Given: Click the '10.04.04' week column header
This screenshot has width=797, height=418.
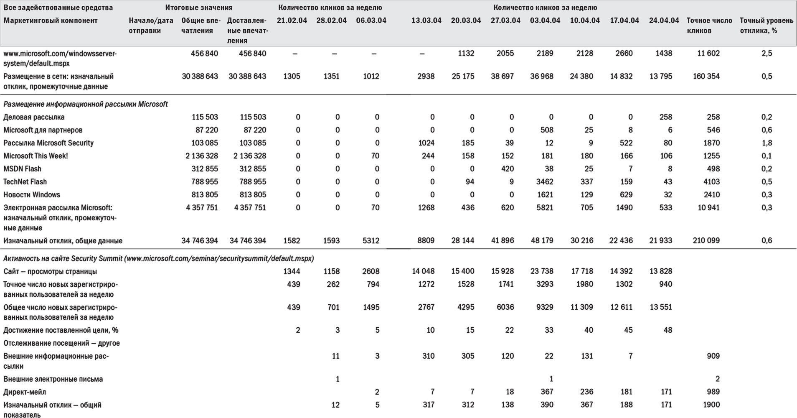Looking at the screenshot, I should coord(585,20).
